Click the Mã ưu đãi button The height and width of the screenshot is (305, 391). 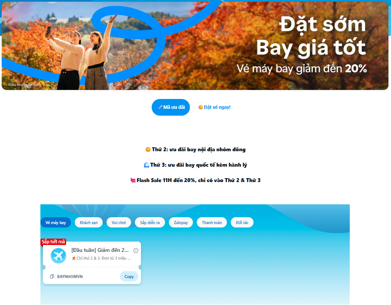[x=171, y=107]
